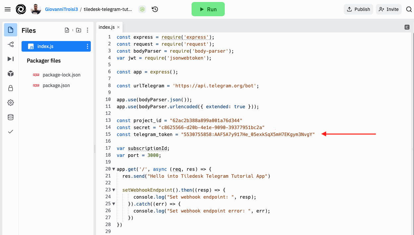
Task: Close the index.js editor tab
Action: click(x=118, y=27)
